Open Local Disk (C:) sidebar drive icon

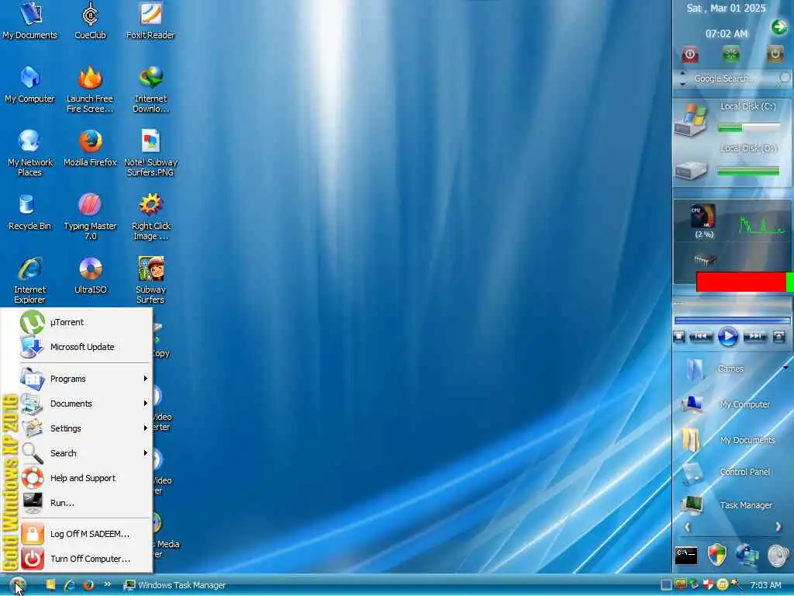[x=690, y=120]
